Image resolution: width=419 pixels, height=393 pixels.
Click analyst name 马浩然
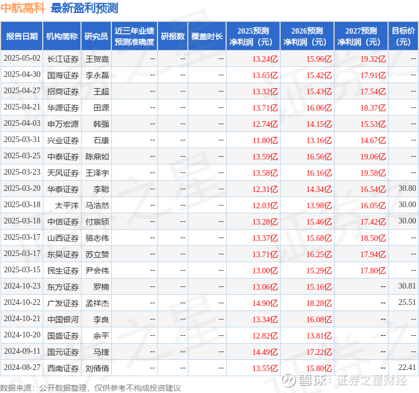(97, 205)
